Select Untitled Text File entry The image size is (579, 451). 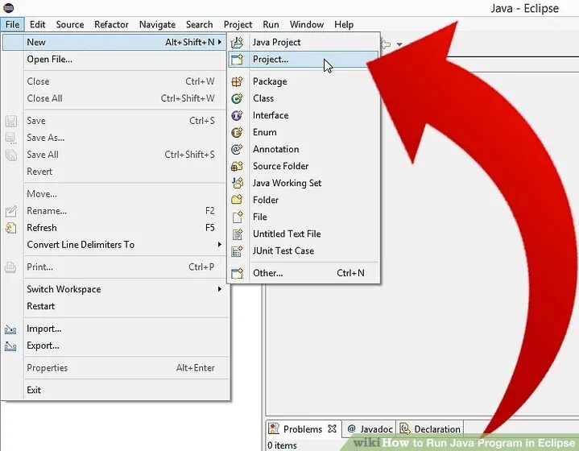pos(304,234)
